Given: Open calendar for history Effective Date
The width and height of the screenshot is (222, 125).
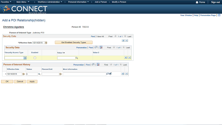Looking at the screenshot, I should tap(24, 74).
